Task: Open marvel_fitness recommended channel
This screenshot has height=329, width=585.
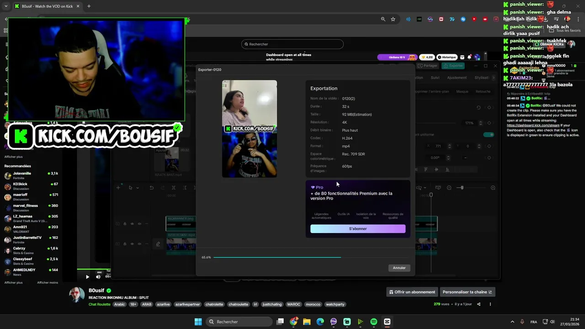Action: click(x=31, y=208)
